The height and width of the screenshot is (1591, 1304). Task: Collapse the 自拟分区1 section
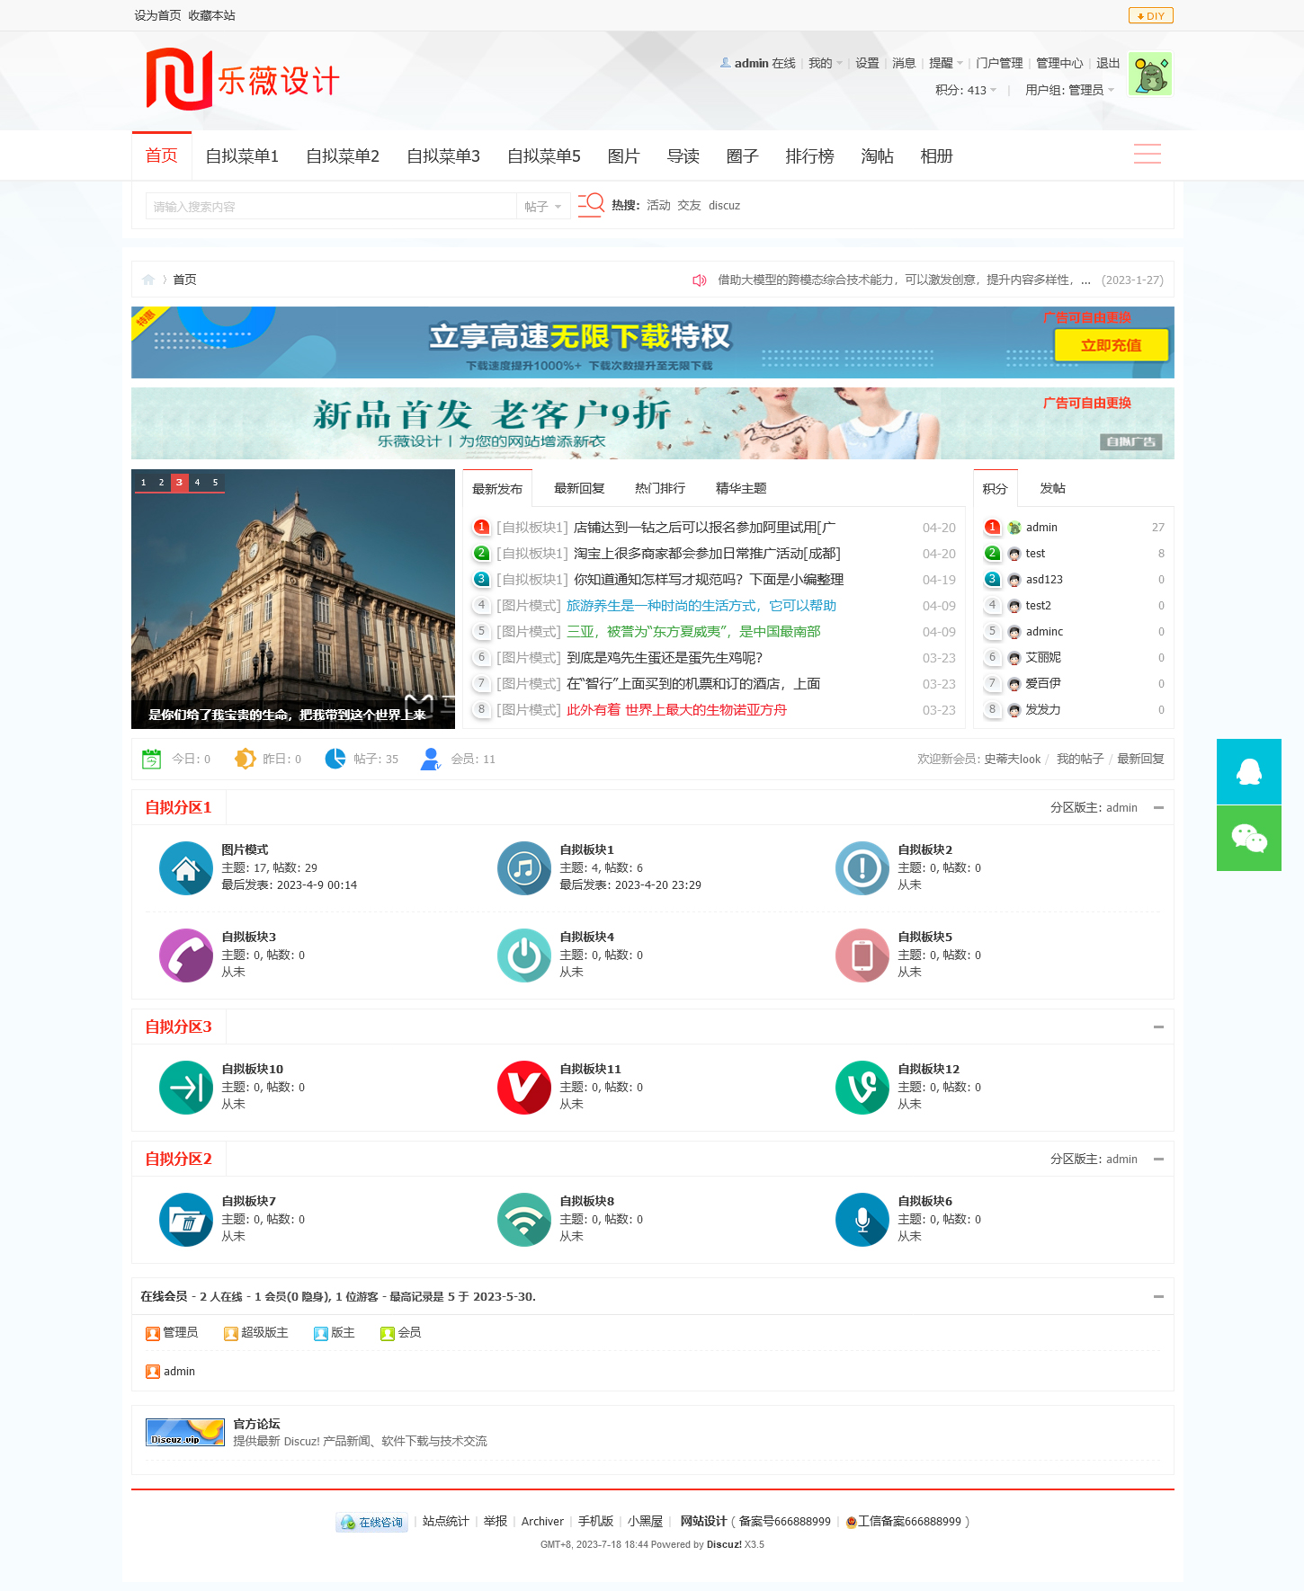point(1158,808)
